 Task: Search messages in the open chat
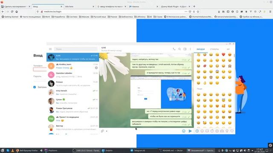[180, 49]
